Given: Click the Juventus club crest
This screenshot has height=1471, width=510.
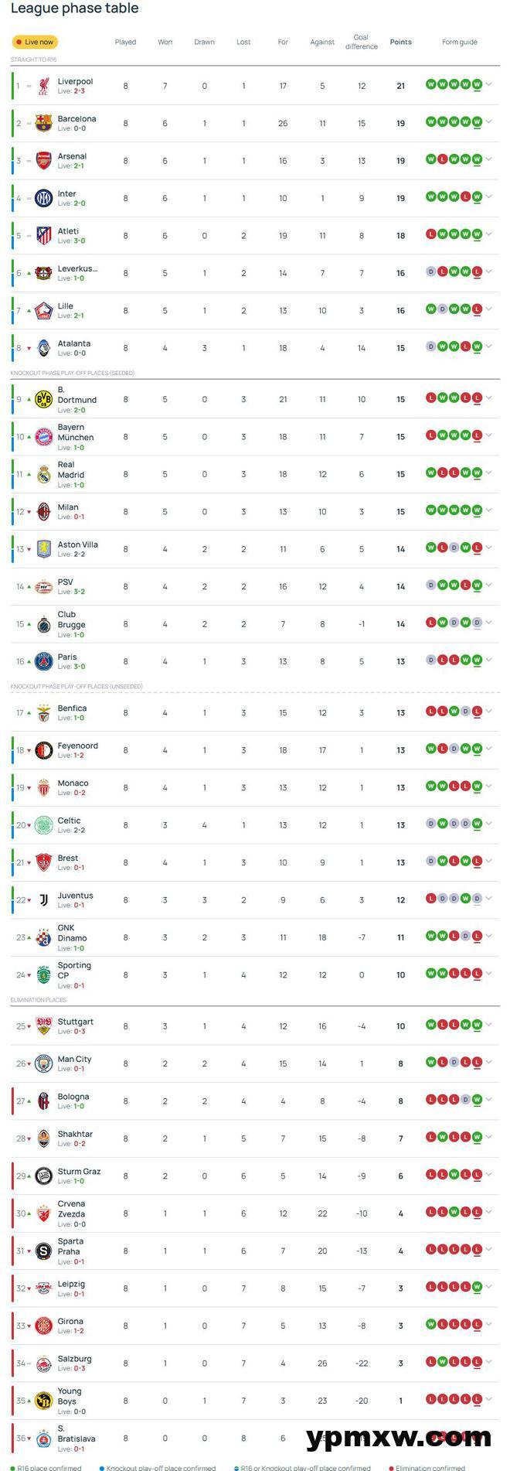Looking at the screenshot, I should [x=44, y=899].
